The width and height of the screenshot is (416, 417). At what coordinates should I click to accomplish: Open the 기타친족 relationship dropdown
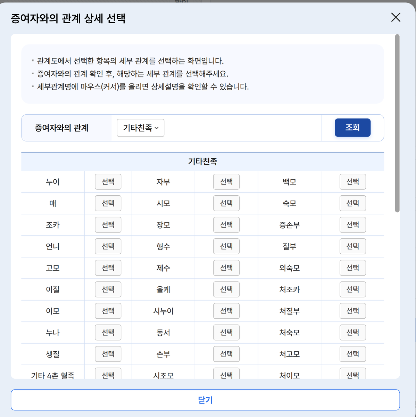coord(141,128)
